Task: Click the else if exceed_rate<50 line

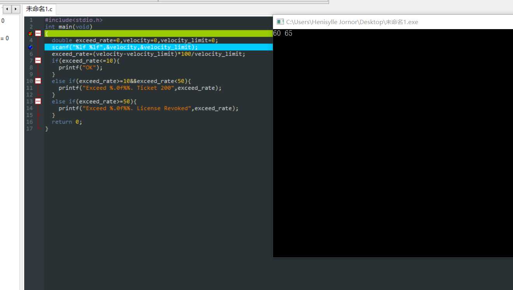Action: [121, 81]
